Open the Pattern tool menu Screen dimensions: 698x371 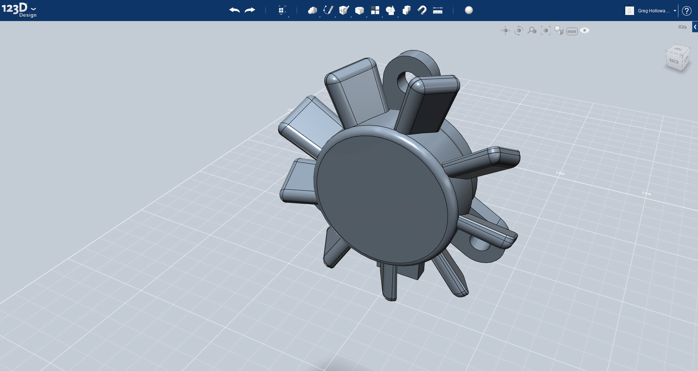click(x=375, y=10)
